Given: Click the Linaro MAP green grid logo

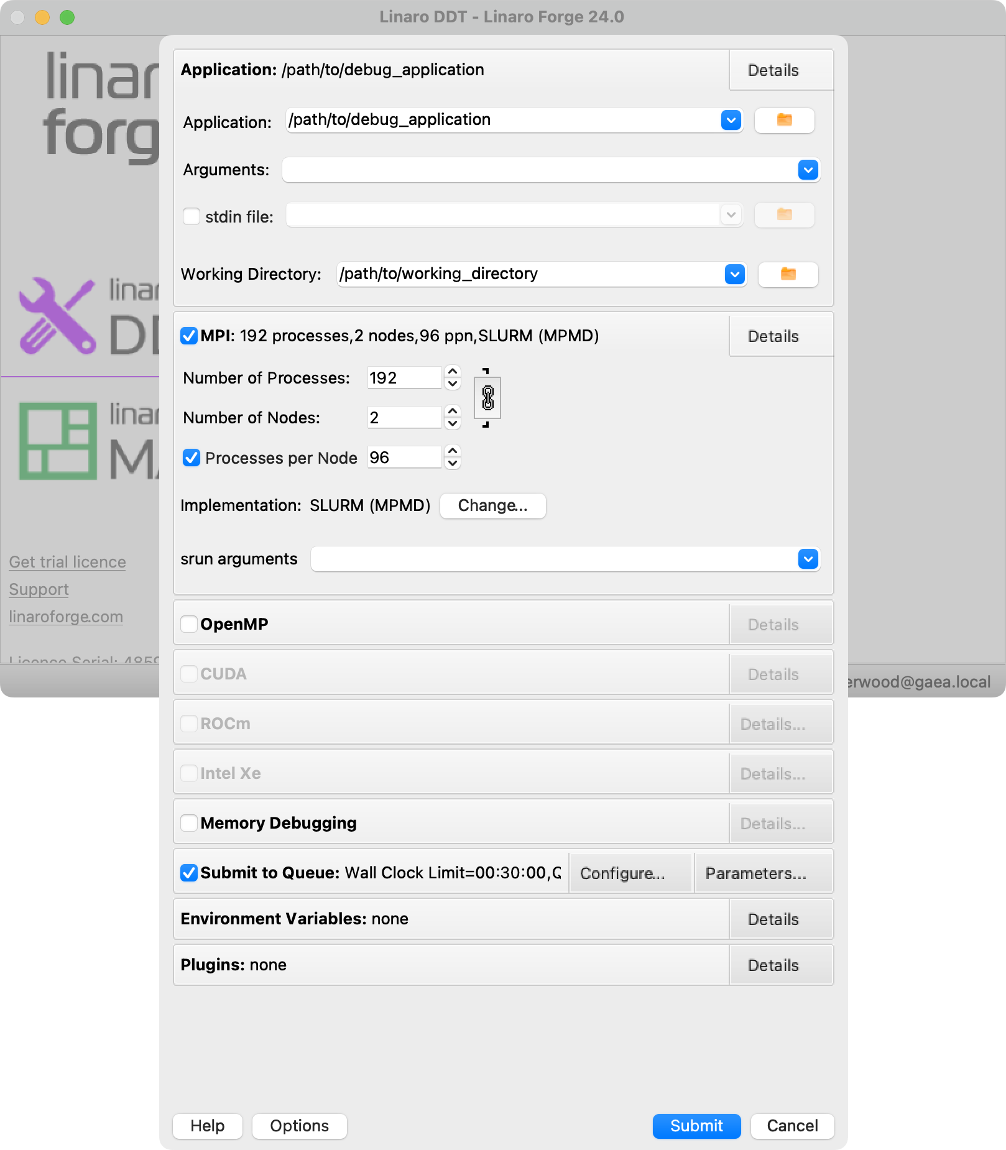Looking at the screenshot, I should click(x=58, y=441).
